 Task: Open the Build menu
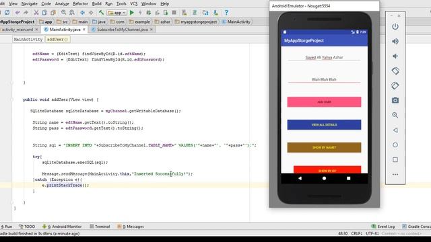[96, 4]
